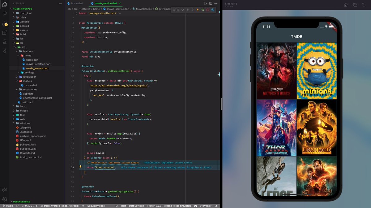Click Step Over in debug toolbar
The width and height of the screenshot is (371, 208).
[x=183, y=10]
